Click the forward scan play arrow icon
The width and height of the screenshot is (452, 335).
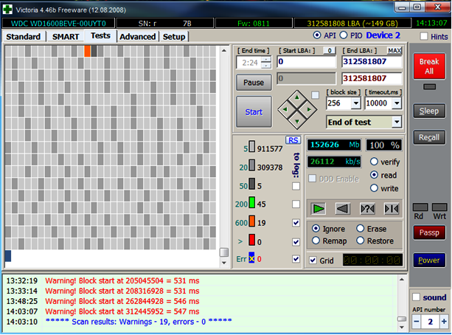pyautogui.click(x=318, y=209)
